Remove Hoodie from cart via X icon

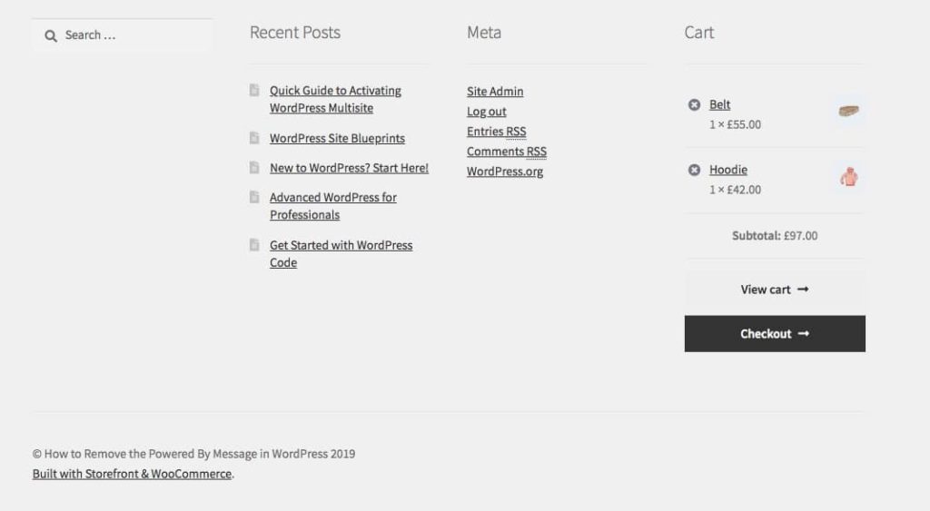695,171
